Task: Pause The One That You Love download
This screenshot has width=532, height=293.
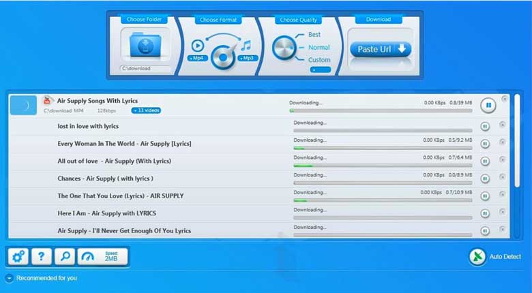Action: tap(485, 196)
